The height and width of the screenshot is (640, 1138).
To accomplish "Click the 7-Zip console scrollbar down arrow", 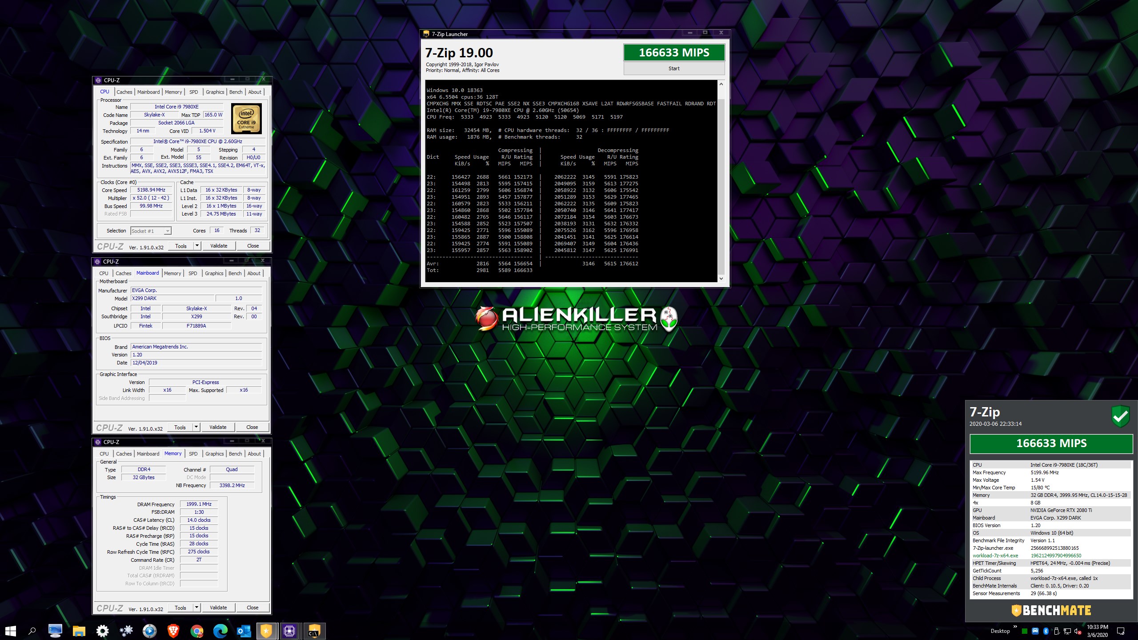I will (x=721, y=279).
